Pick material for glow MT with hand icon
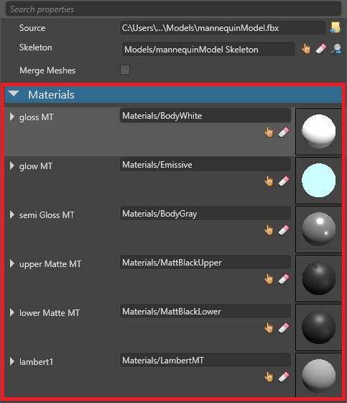 pos(269,181)
